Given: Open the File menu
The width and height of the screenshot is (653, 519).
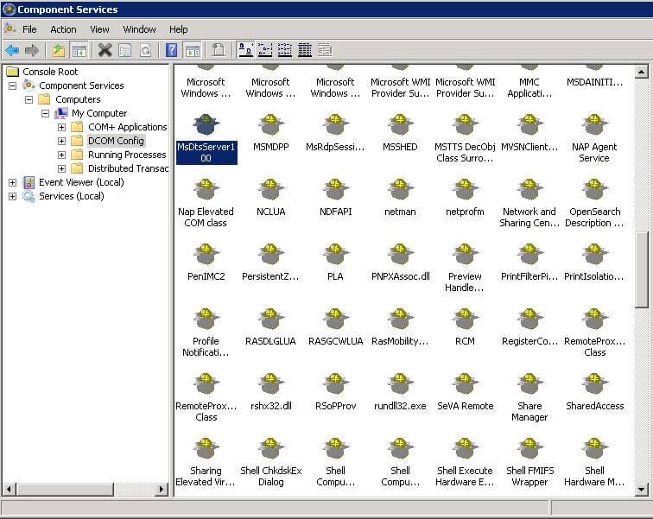Looking at the screenshot, I should coord(29,29).
